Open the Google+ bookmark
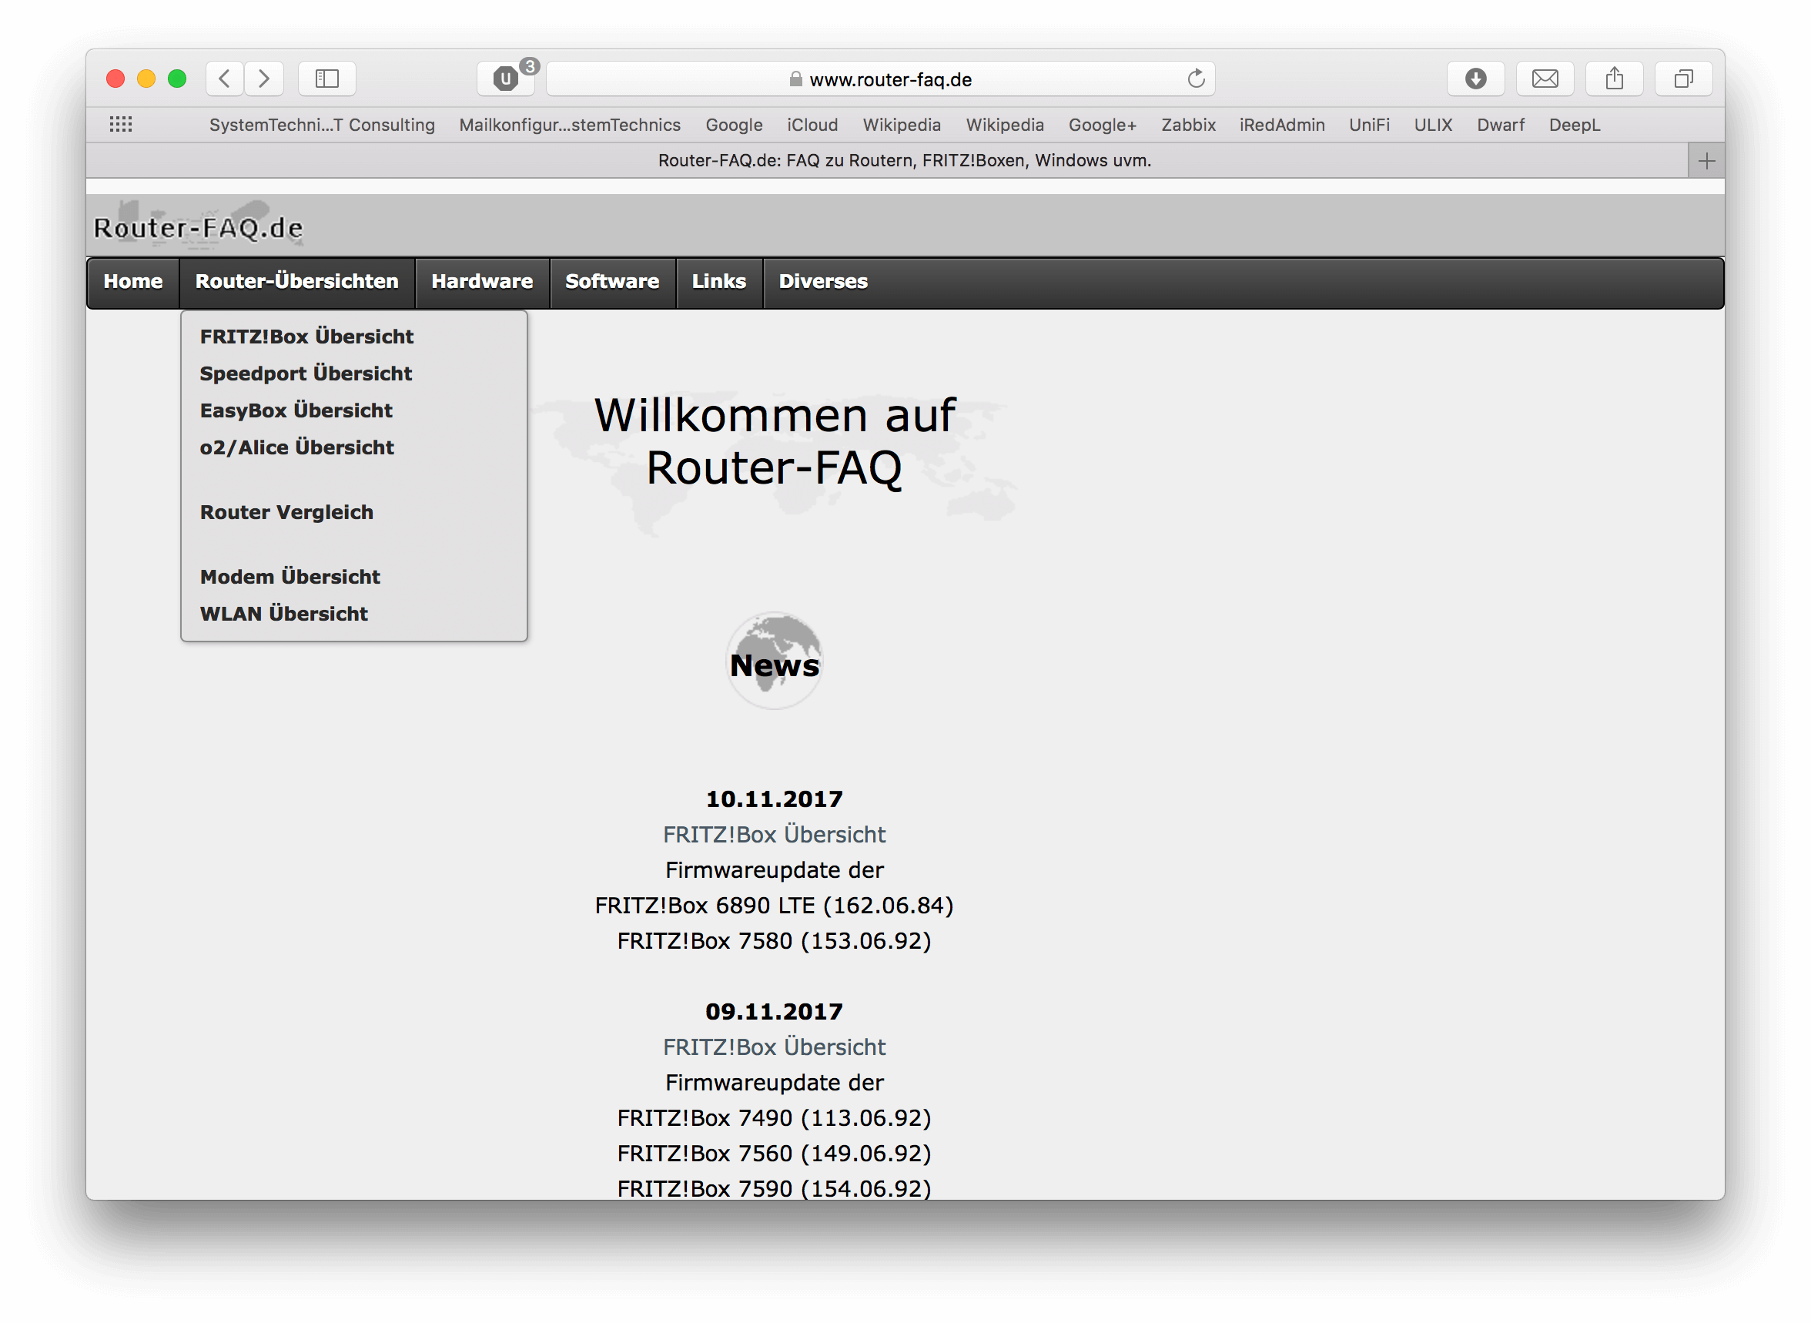1811x1323 pixels. tap(1103, 125)
